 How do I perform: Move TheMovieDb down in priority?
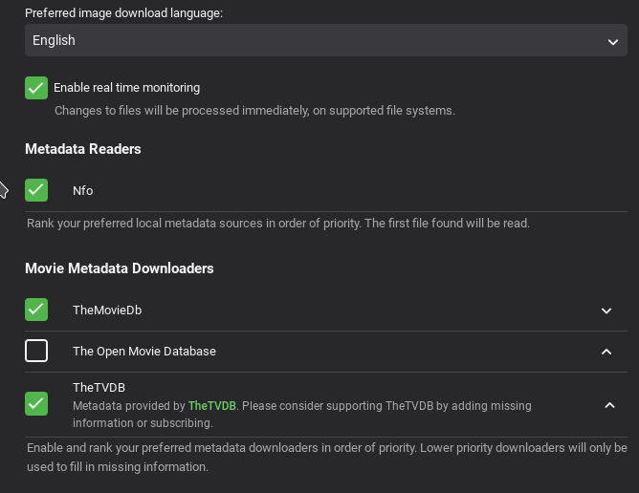pos(606,311)
